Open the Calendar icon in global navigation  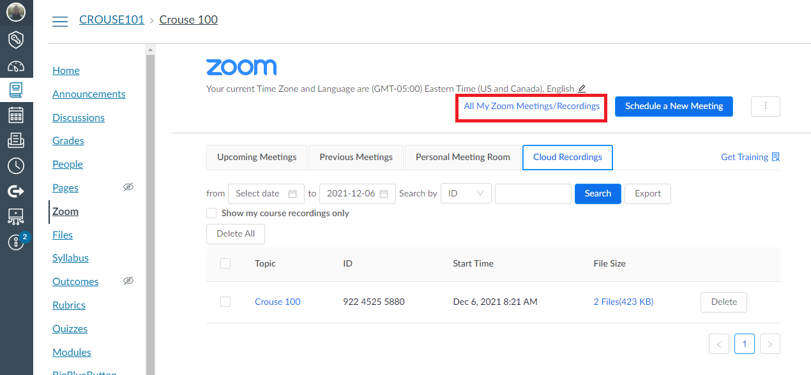[x=16, y=115]
